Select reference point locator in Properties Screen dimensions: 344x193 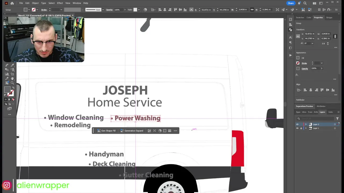[298, 36]
